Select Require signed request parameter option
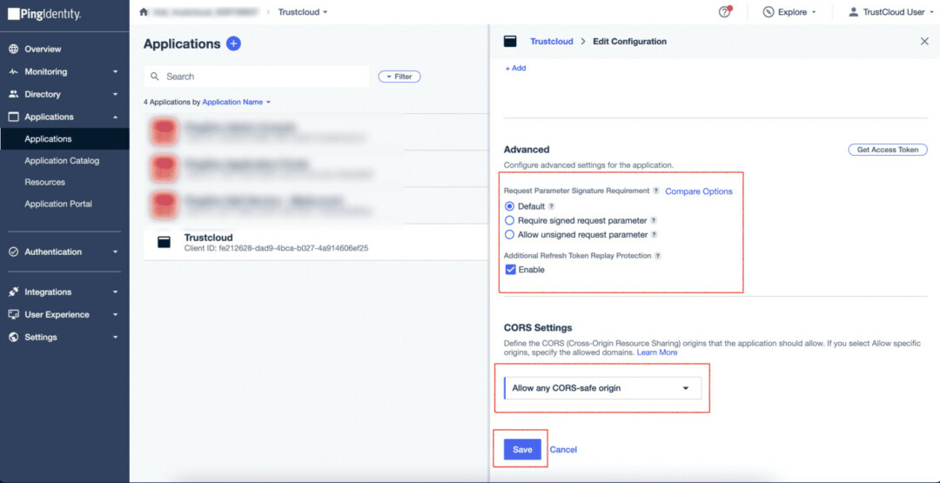The width and height of the screenshot is (940, 483). [x=510, y=220]
